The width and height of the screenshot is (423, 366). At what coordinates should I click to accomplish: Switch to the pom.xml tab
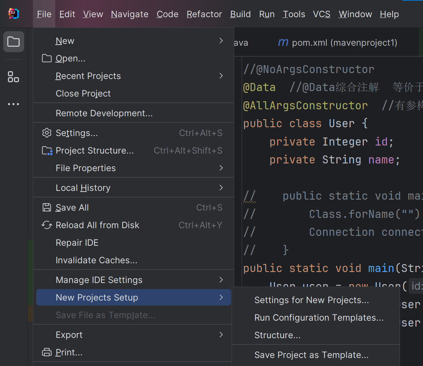(x=337, y=43)
